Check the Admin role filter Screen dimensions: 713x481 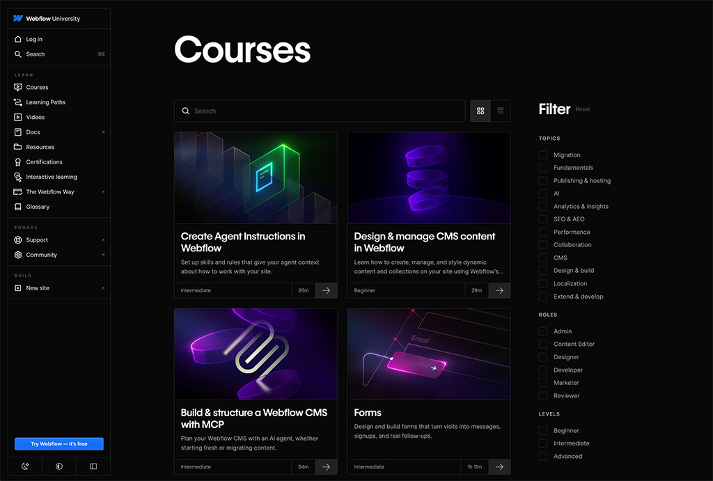pyautogui.click(x=543, y=331)
